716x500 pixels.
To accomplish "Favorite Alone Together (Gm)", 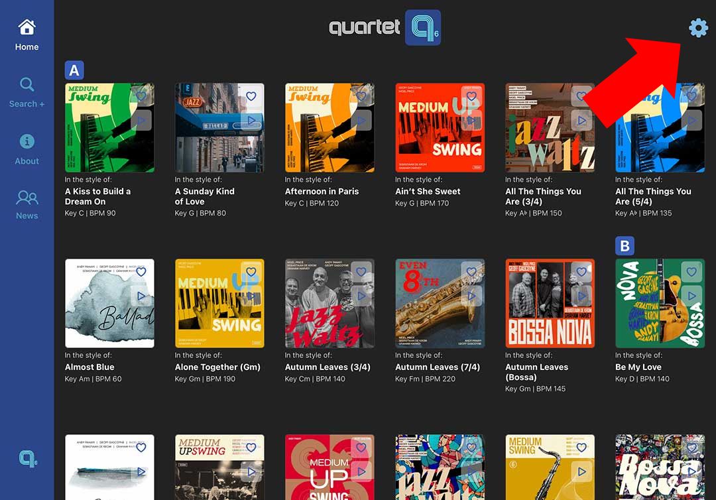I will point(251,272).
